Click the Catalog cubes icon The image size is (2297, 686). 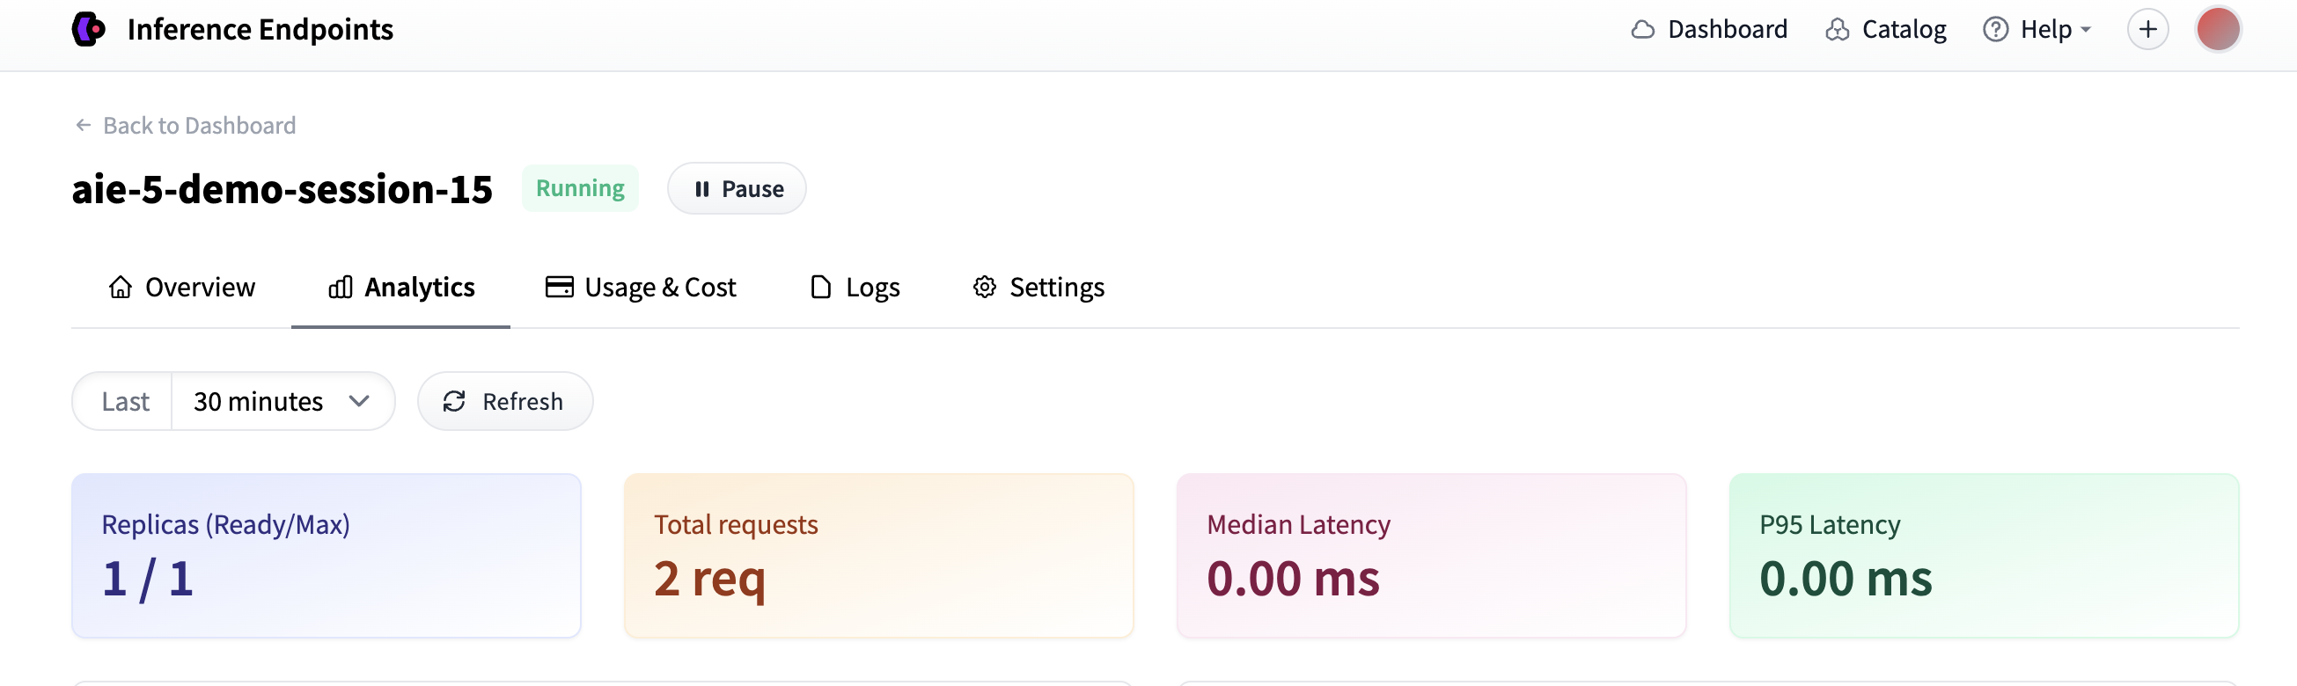pos(1837,29)
